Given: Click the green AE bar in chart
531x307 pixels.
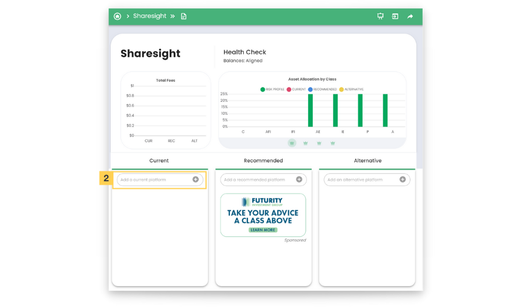Looking at the screenshot, I should point(310,111).
